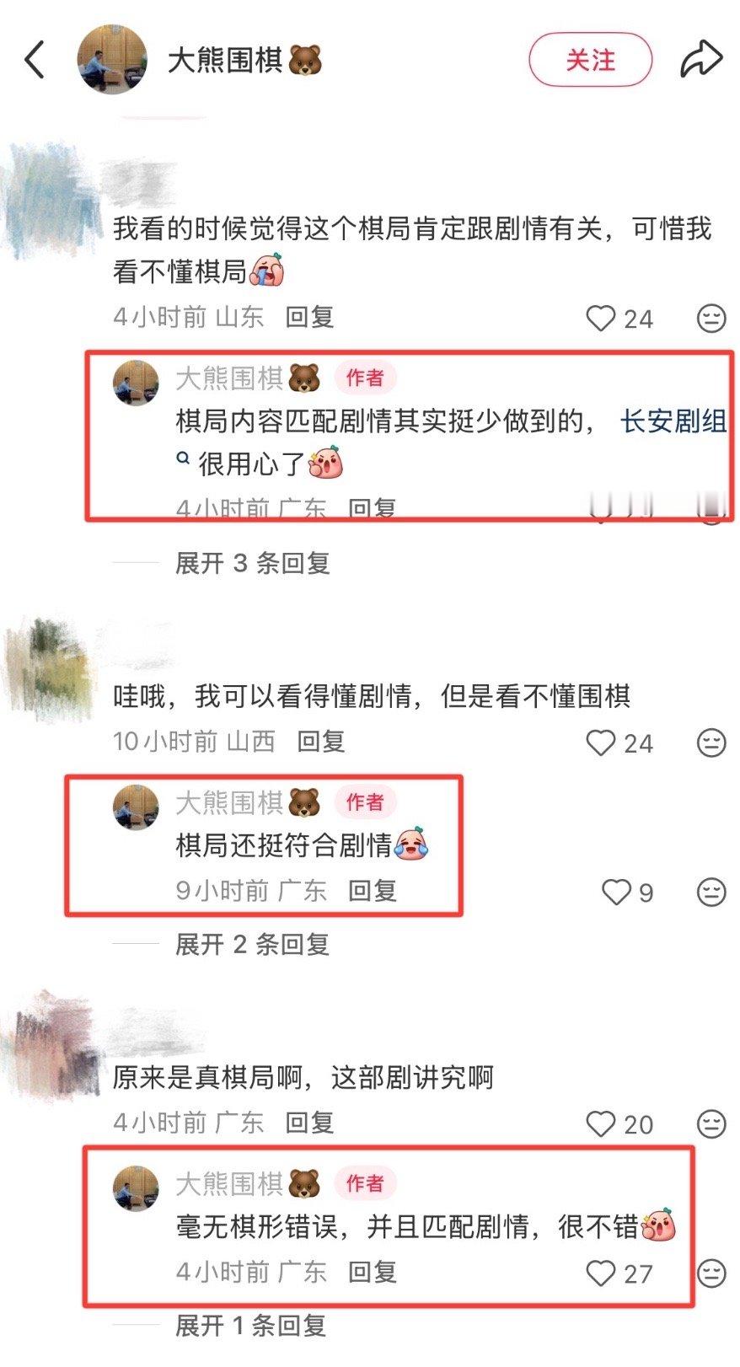The width and height of the screenshot is (740, 1367).
Task: Reply to the 山西 comment via 回复
Action: pos(321,741)
